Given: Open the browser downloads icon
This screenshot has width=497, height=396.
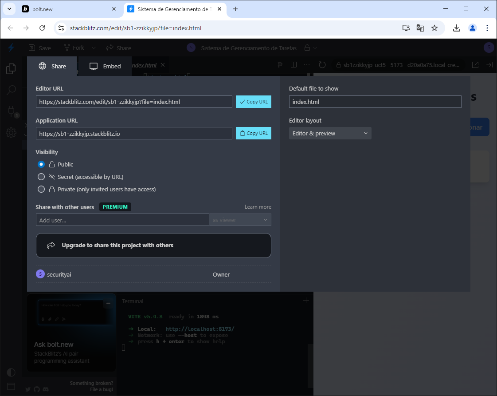Looking at the screenshot, I should 456,28.
